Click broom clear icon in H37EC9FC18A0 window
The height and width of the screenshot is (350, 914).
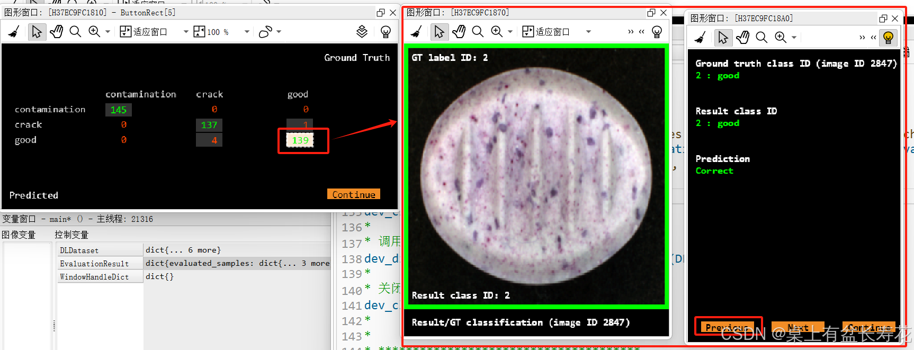701,38
